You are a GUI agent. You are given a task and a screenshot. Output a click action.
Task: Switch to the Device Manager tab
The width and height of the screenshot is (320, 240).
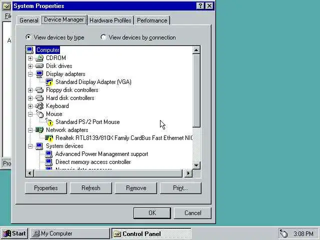[x=64, y=20]
